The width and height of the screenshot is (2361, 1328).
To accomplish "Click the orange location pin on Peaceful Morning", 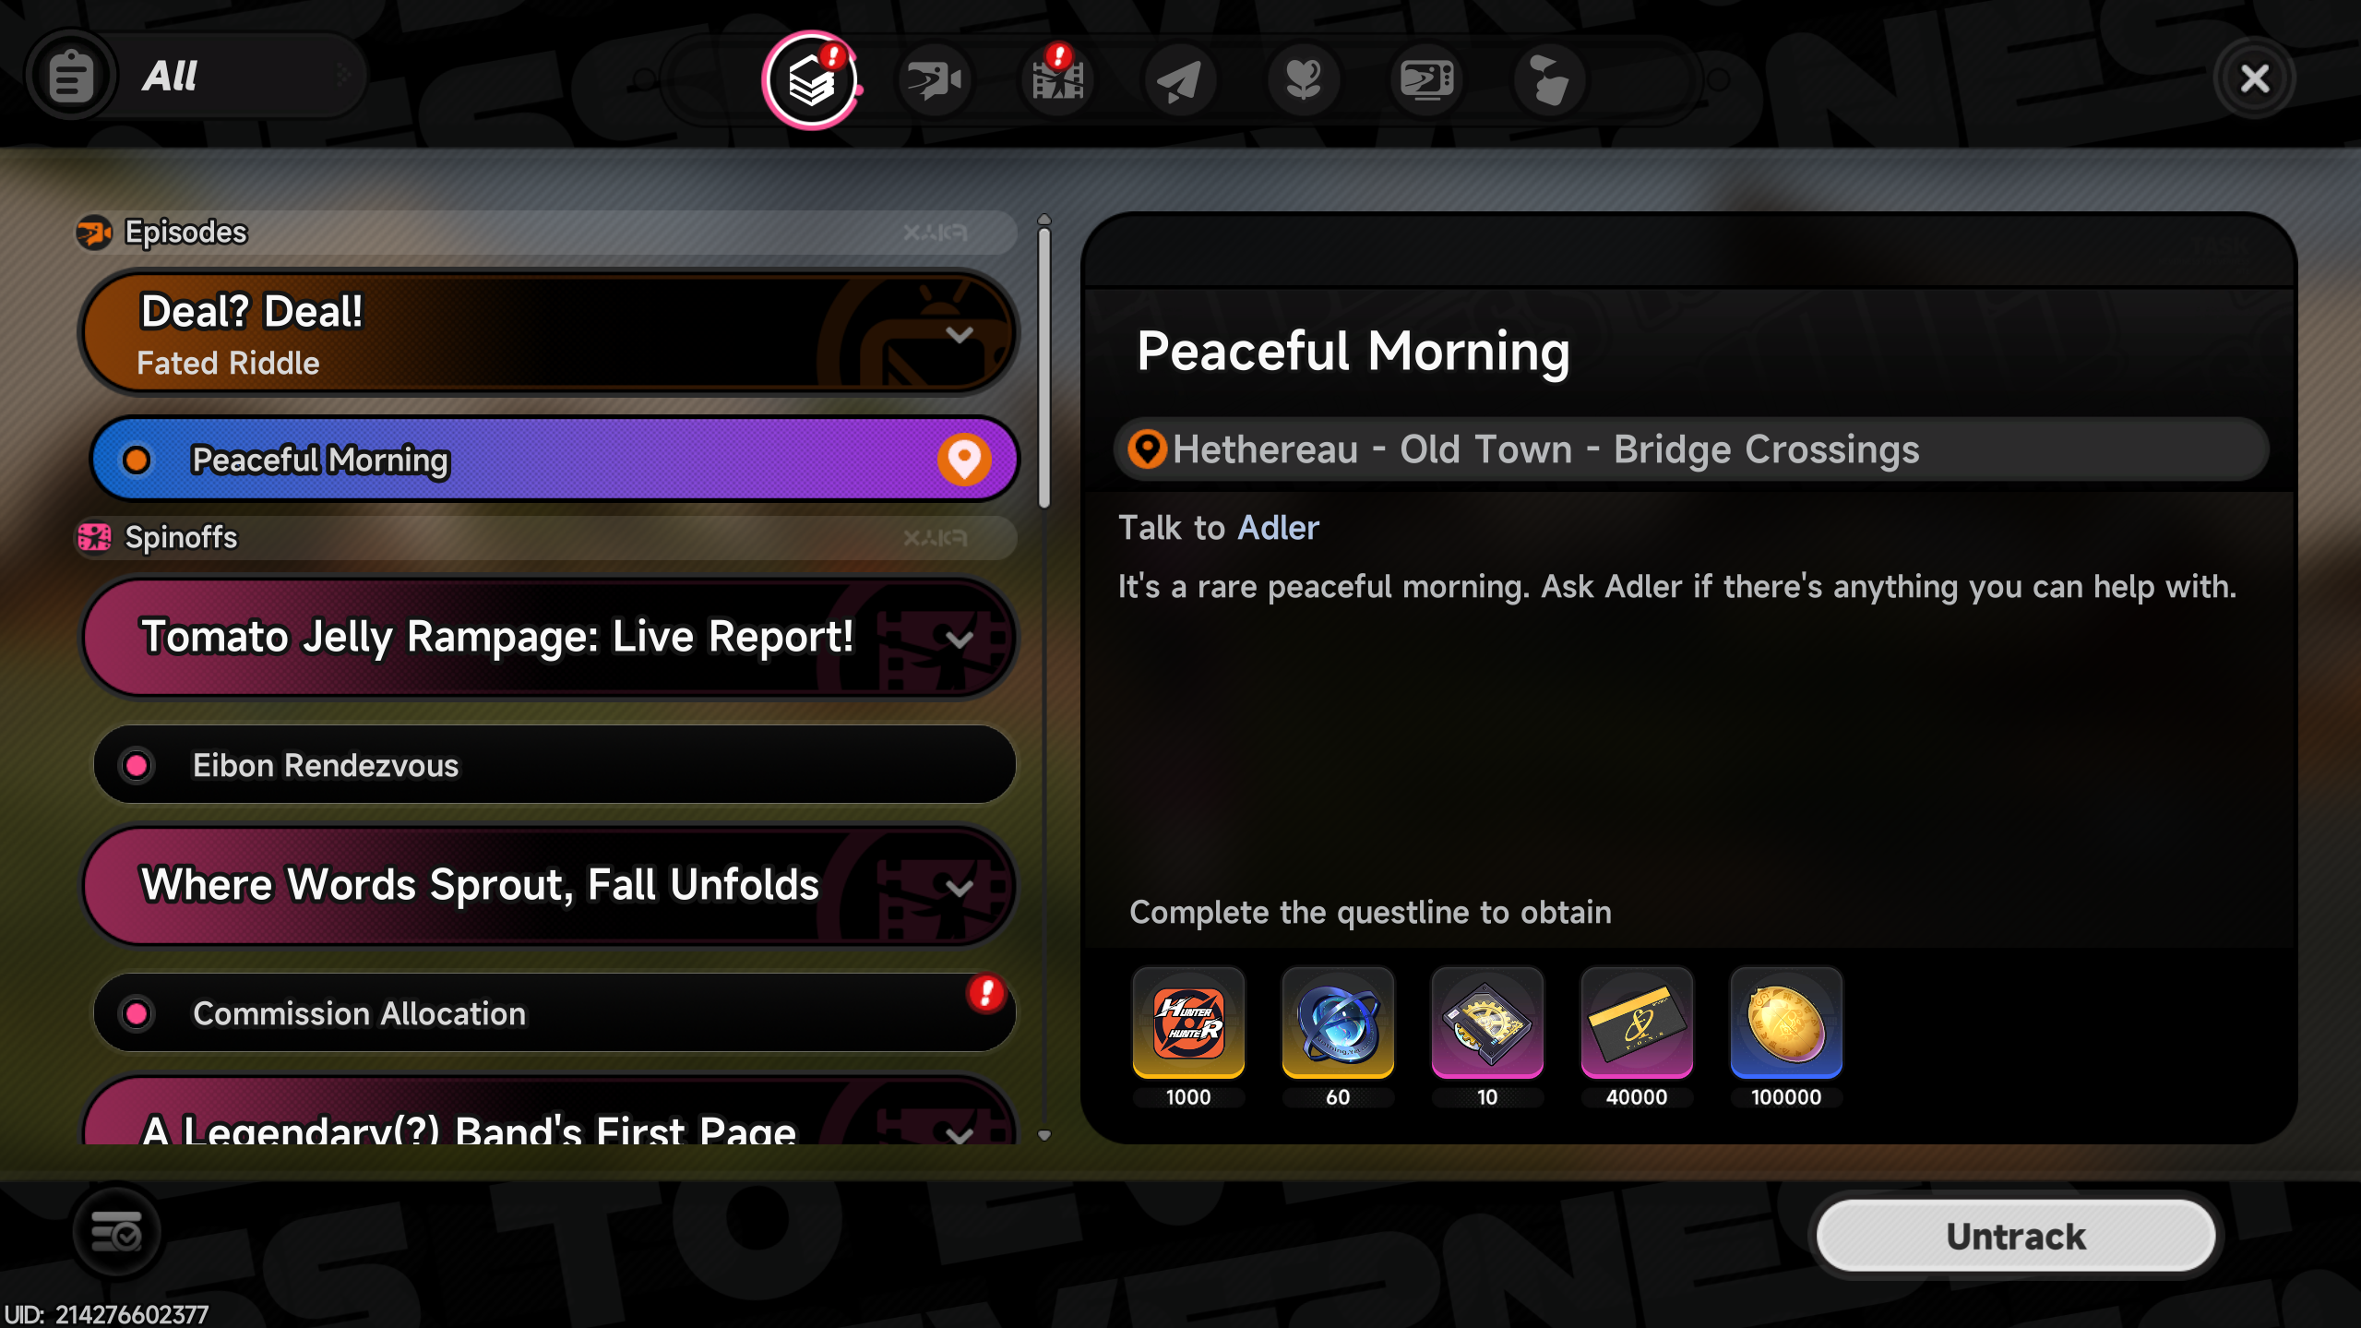I will (x=964, y=459).
